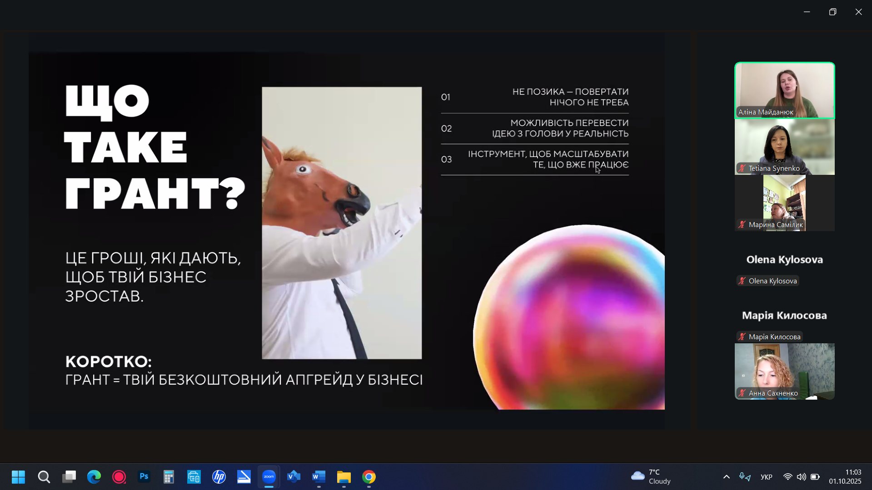Open the 7°C Cloudy weather widget
872x490 pixels.
(x=651, y=477)
